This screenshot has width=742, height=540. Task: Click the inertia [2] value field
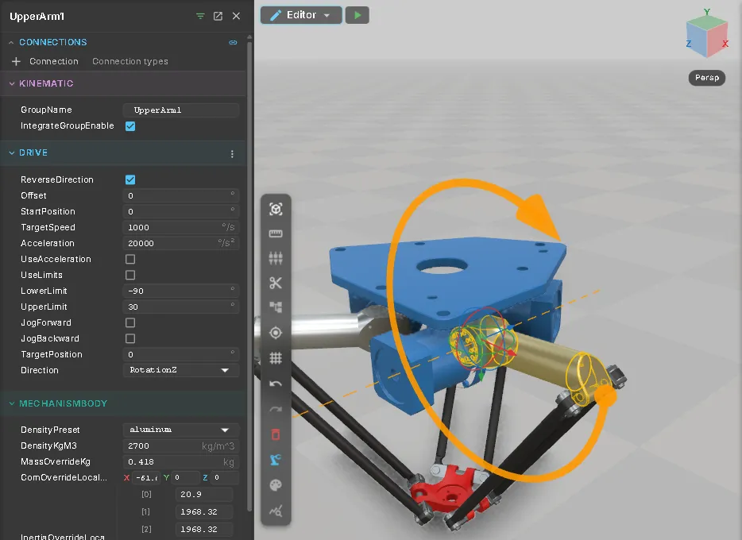pos(204,530)
